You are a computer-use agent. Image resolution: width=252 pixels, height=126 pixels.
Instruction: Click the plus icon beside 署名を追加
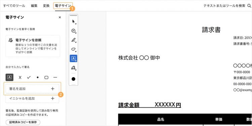tap(53, 89)
